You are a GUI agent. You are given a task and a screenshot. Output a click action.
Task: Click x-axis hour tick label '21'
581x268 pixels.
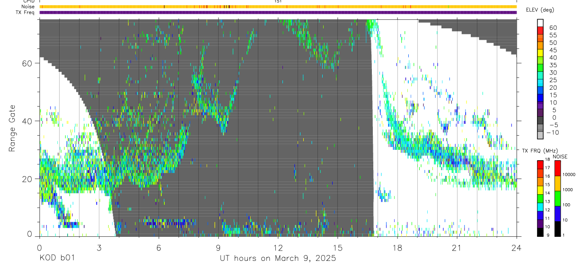[457, 247]
